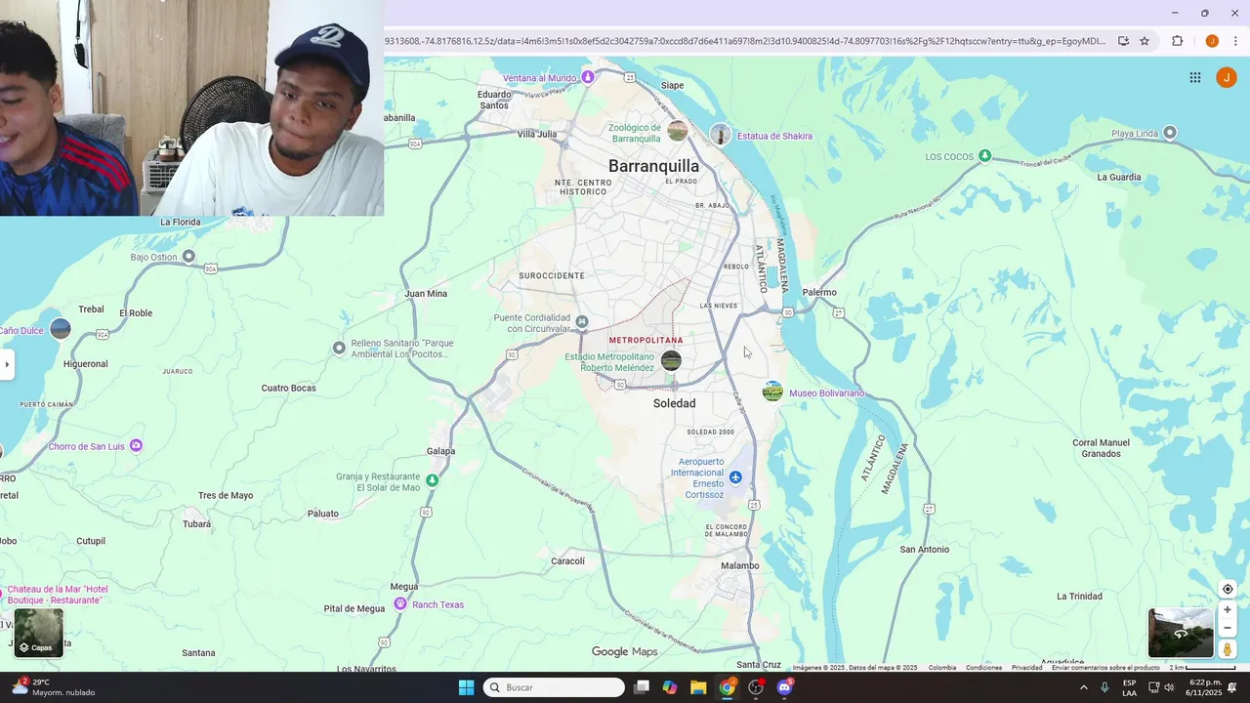Screen dimensions: 1250x703
Task: Open the Capas layers thumbnail
Action: coord(38,633)
